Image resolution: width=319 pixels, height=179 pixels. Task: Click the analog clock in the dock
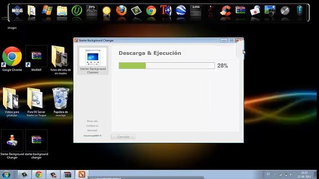pyautogui.click(x=285, y=10)
